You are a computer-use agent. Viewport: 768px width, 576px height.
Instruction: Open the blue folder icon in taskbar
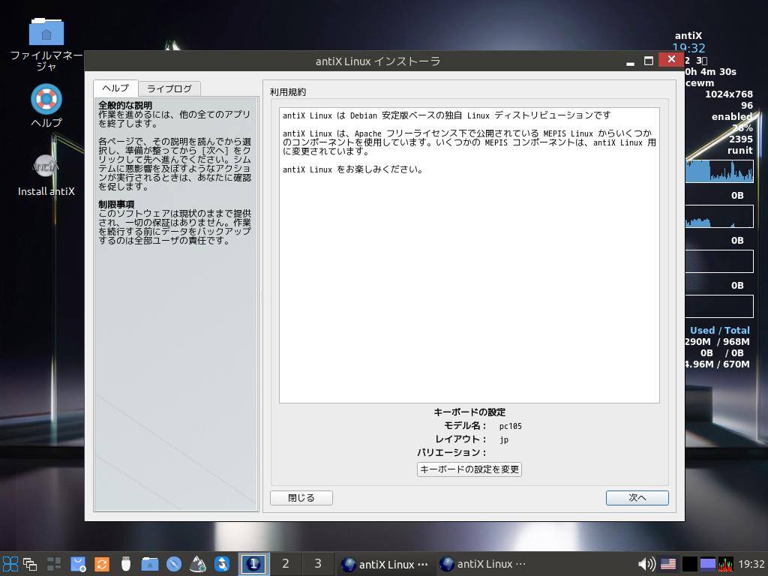pos(150,564)
